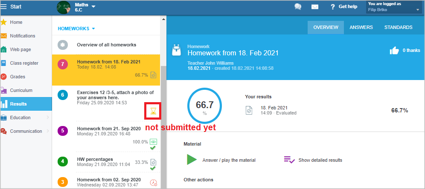Click the number 7 homework badge
Image resolution: width=425 pixels, height=189 pixels.
click(x=63, y=64)
